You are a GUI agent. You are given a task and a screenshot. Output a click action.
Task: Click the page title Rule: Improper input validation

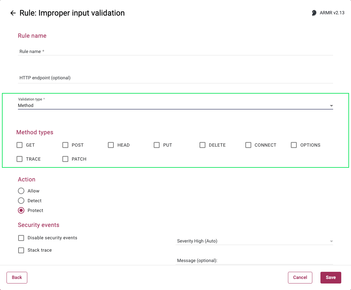pyautogui.click(x=72, y=13)
